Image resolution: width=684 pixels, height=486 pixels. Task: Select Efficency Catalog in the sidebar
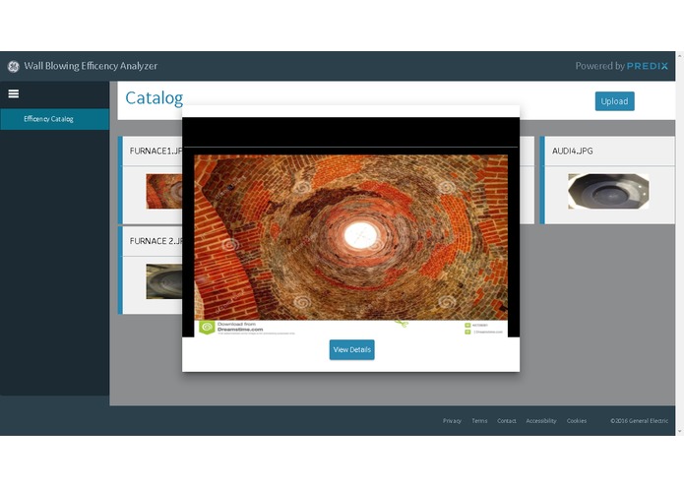(x=54, y=119)
